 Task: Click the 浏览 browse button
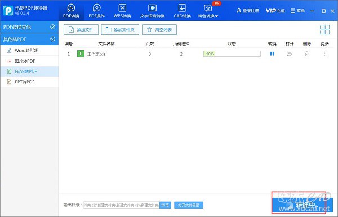[x=165, y=205]
